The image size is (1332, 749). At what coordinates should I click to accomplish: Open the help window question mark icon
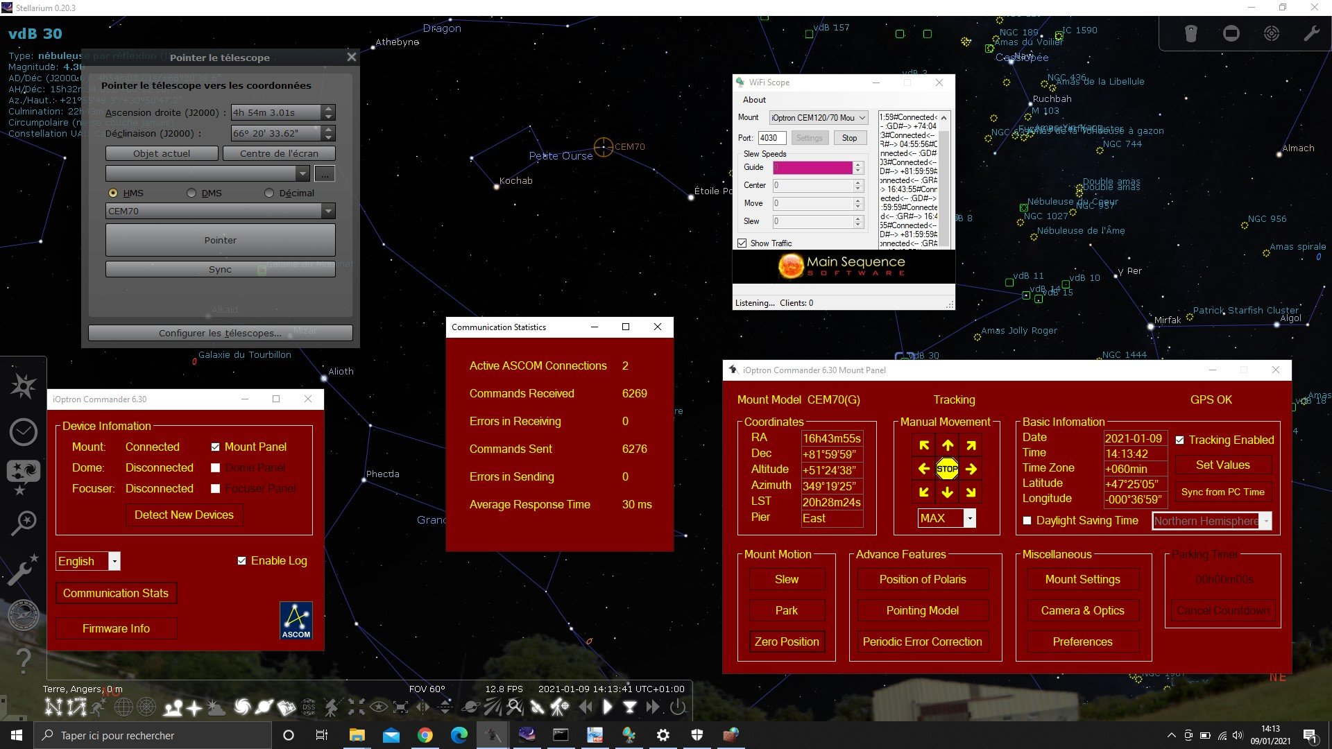[23, 660]
